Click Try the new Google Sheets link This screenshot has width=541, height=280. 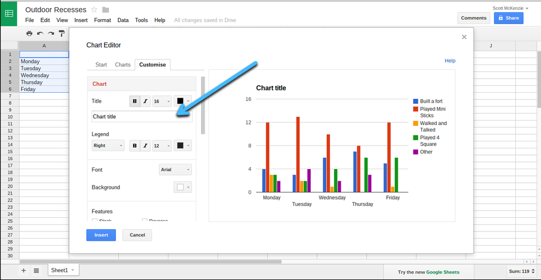[428, 272]
